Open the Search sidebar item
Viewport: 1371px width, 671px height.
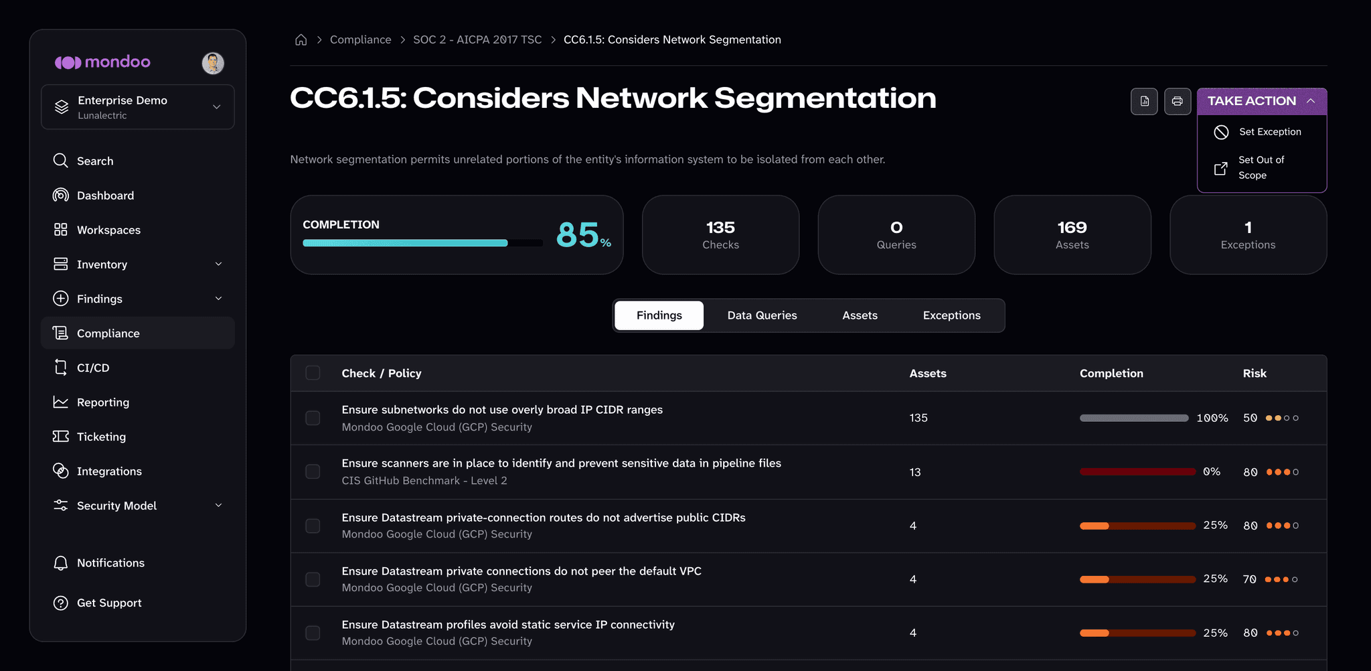pyautogui.click(x=138, y=161)
